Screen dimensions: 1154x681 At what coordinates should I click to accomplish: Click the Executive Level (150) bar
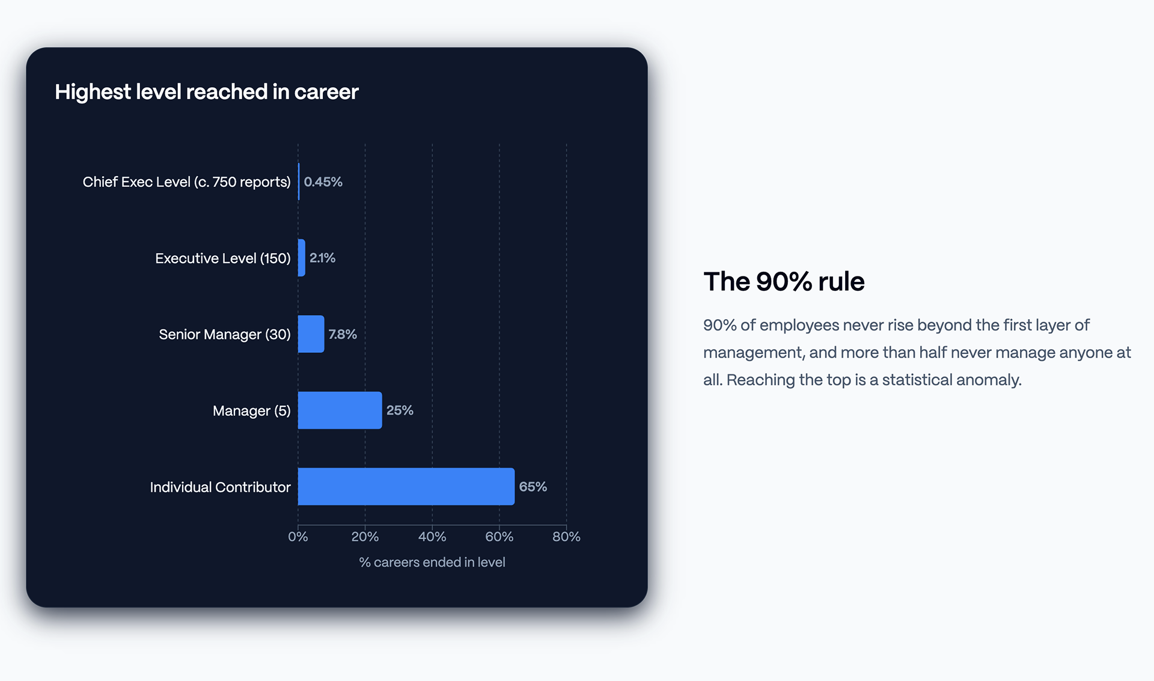pos(302,258)
